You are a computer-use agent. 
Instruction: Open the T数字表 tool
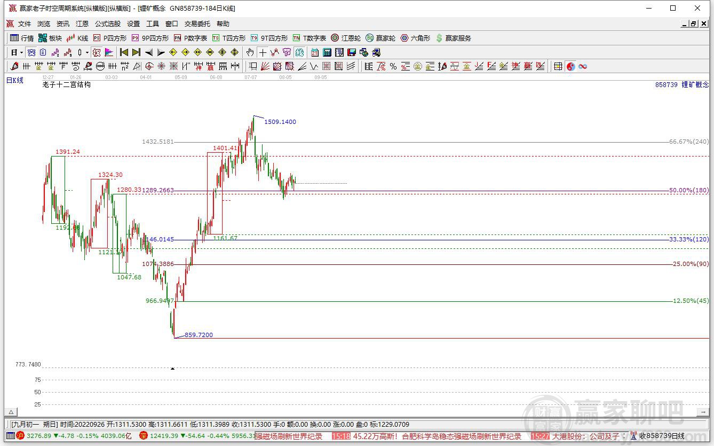[x=310, y=38]
